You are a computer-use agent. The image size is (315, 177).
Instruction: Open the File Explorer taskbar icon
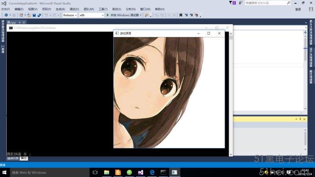coord(106,172)
